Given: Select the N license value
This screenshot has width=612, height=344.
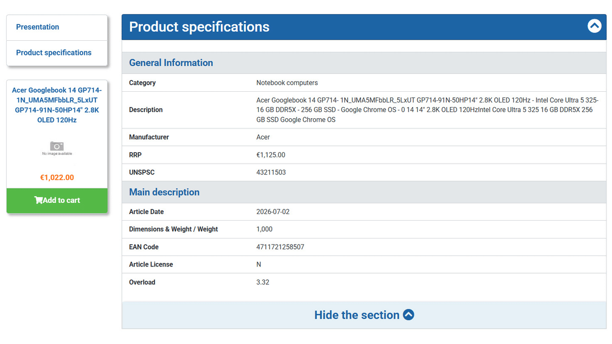Looking at the screenshot, I should tap(259, 264).
